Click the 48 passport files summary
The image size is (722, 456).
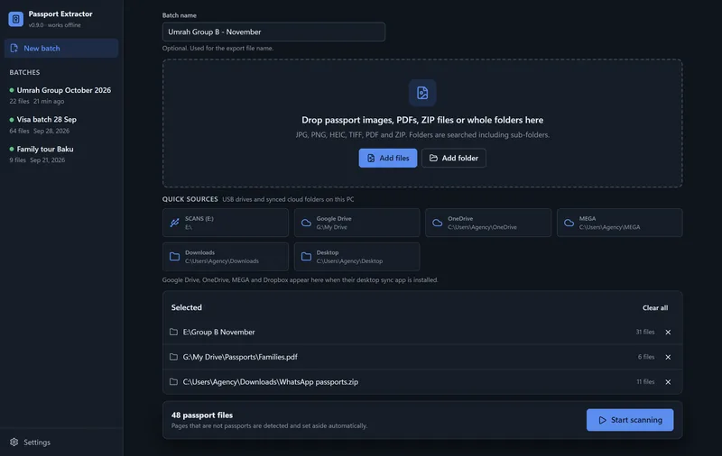[202, 415]
